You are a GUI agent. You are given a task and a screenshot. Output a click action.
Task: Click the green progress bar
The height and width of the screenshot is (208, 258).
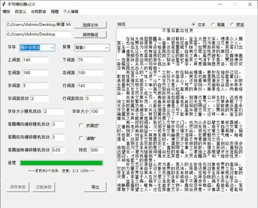pyautogui.click(x=61, y=163)
